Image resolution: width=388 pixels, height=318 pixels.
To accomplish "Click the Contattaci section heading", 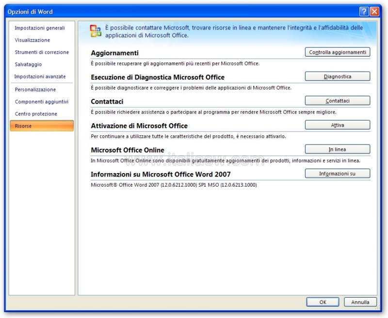I will (x=107, y=101).
